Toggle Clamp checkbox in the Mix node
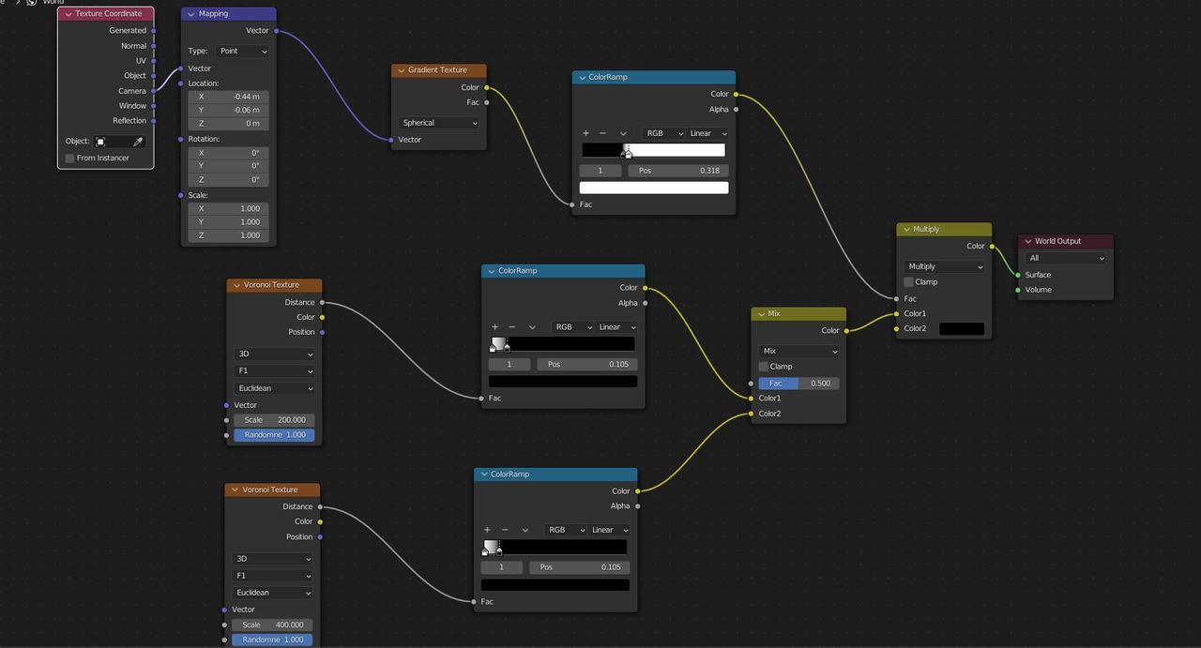Viewport: 1201px width, 648px height. 763,367
